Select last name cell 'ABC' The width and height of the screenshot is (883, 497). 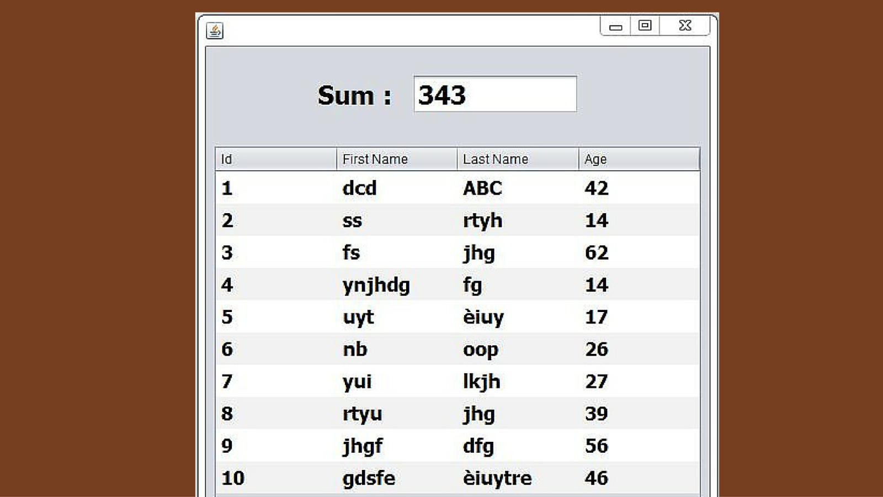(518, 188)
